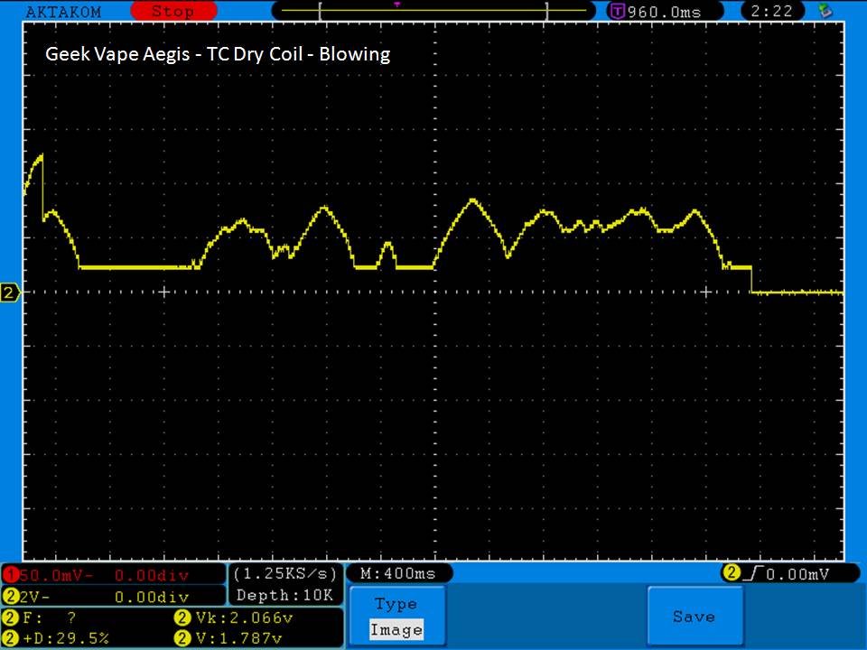Click the 2:22 clock display
Screen dimensions: 867x650
pyautogui.click(x=771, y=12)
